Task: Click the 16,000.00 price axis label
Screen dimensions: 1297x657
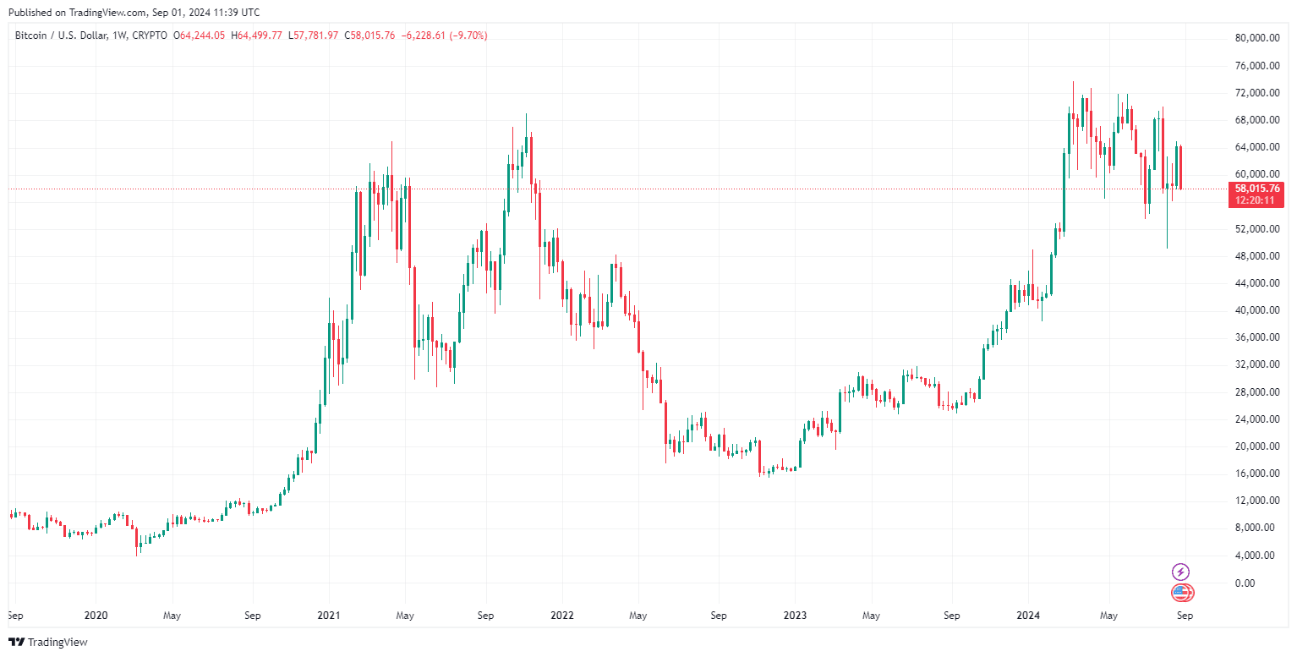Action: [1259, 474]
